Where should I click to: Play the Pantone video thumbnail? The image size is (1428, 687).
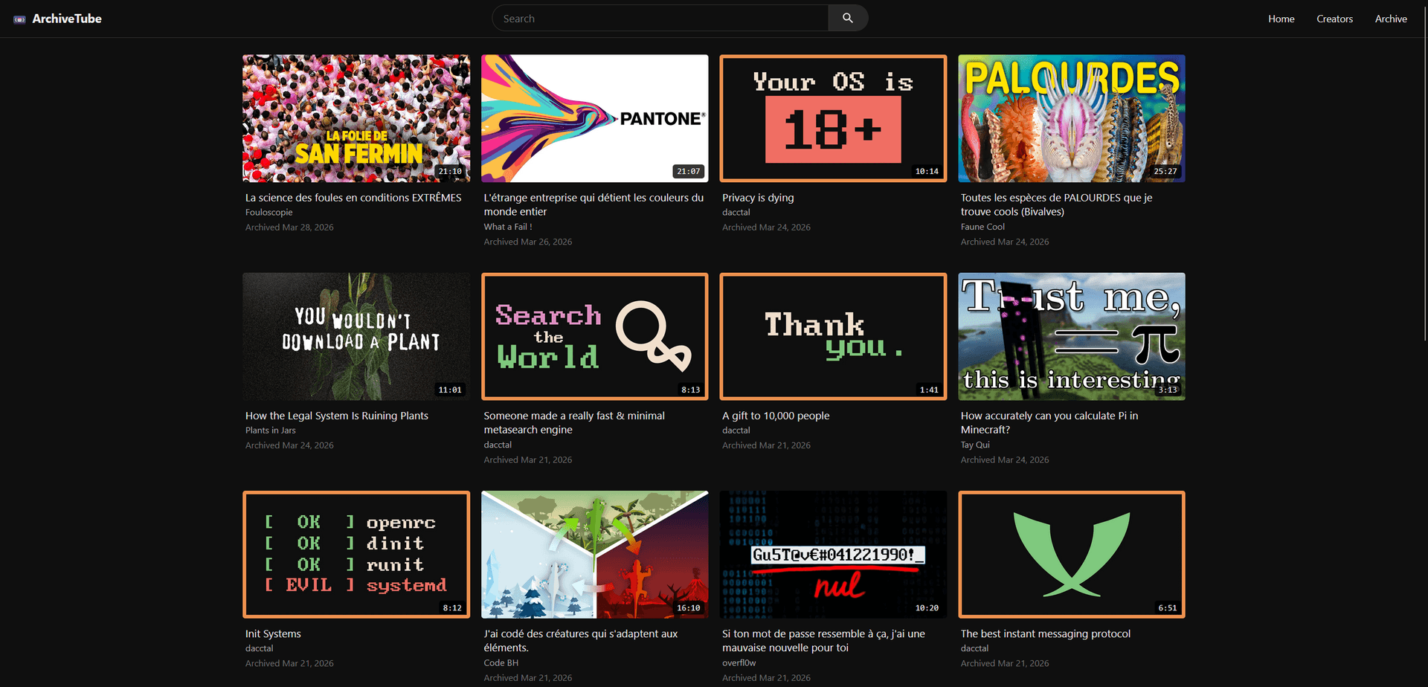594,118
